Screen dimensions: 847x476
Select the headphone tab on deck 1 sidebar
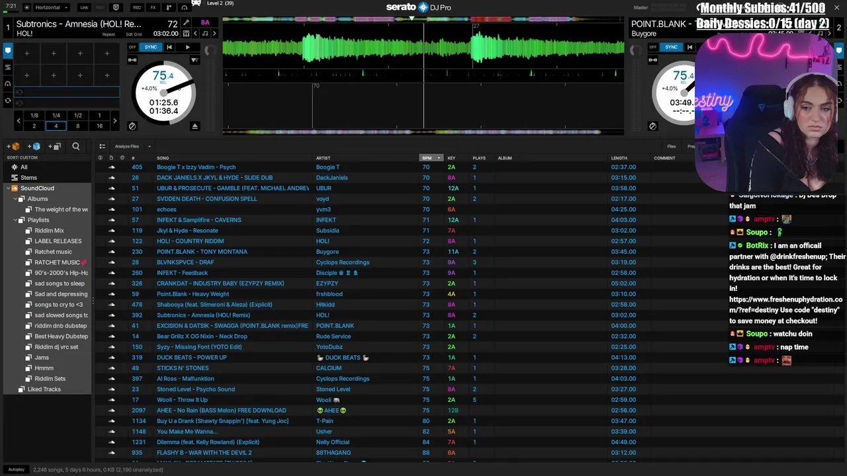(x=8, y=84)
